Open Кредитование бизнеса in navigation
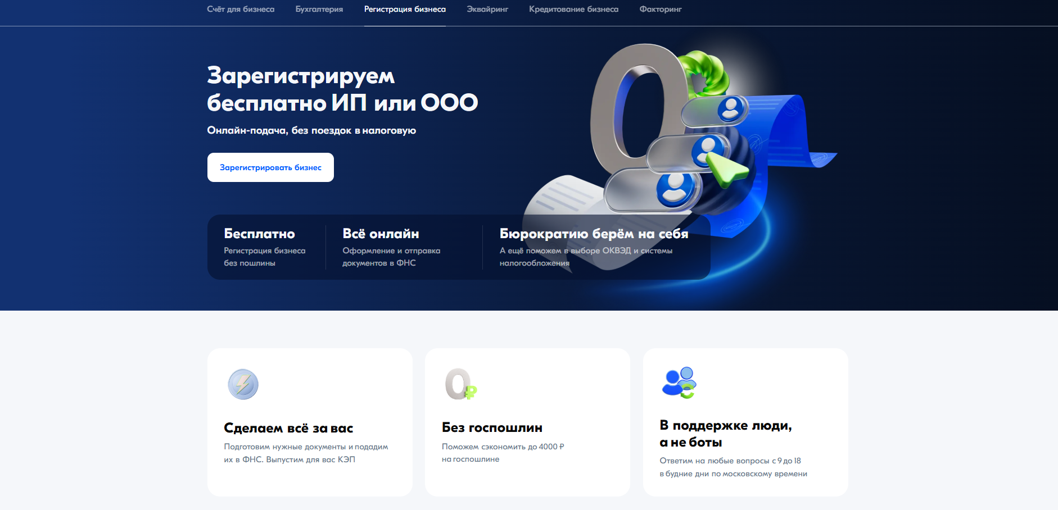This screenshot has height=510, width=1058. point(573,10)
